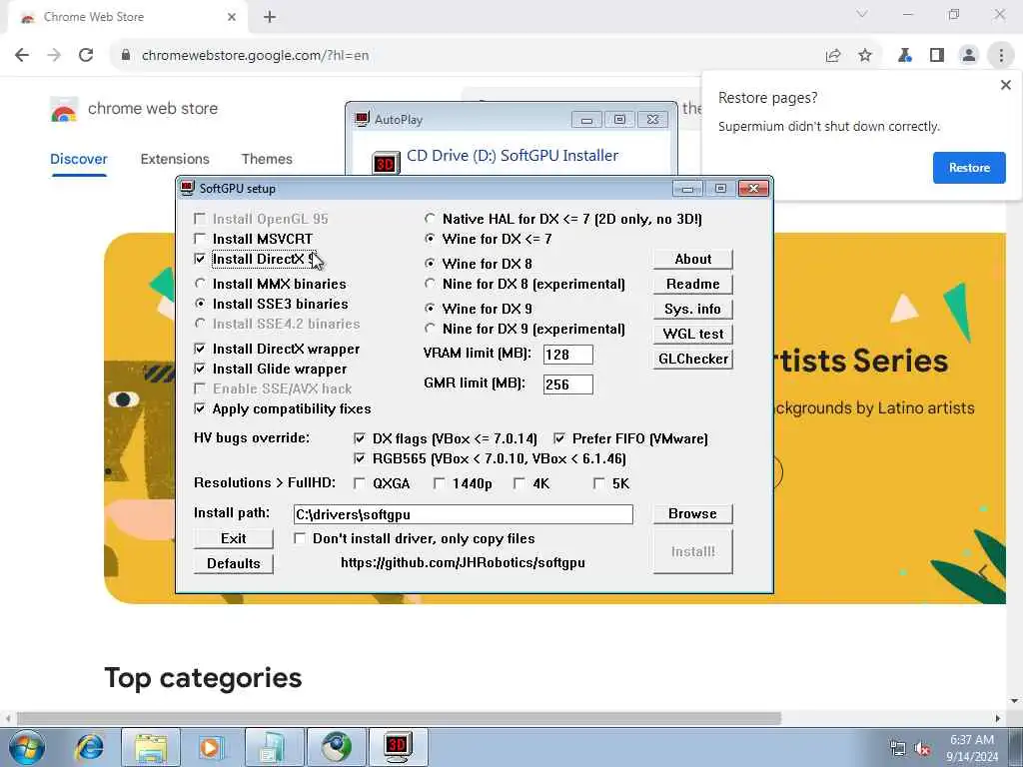Image resolution: width=1023 pixels, height=767 pixels.
Task: Run the WGL test button
Action: pyautogui.click(x=693, y=334)
